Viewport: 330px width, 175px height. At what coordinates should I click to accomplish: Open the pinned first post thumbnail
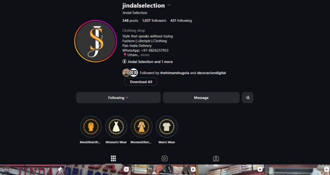pos(65,170)
